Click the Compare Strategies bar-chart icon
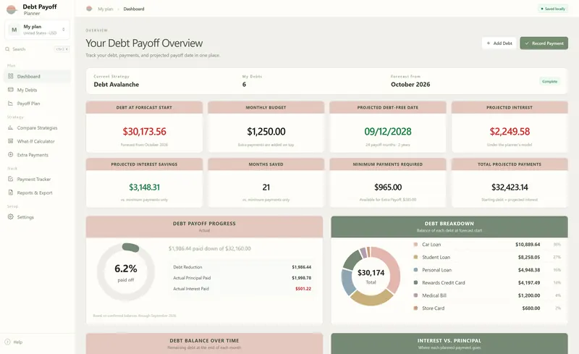579x354 pixels. [x=10, y=127]
